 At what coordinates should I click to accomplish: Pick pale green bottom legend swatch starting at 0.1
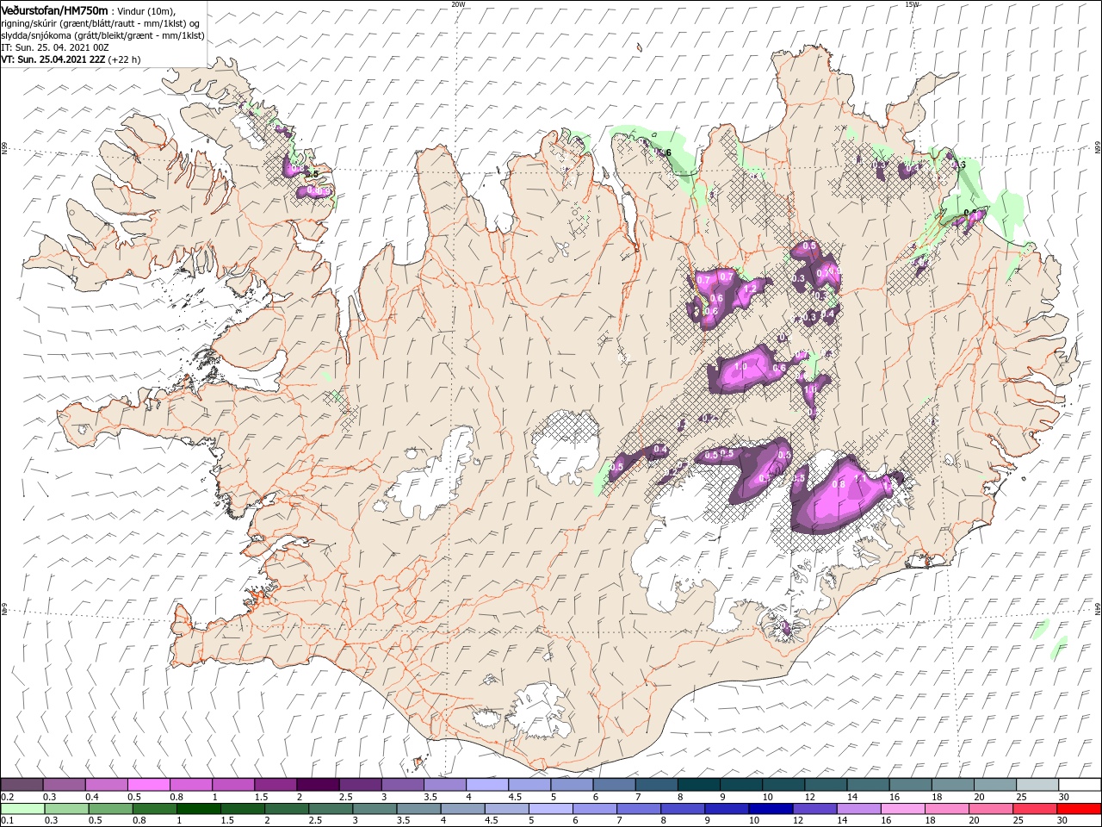pyautogui.click(x=22, y=809)
